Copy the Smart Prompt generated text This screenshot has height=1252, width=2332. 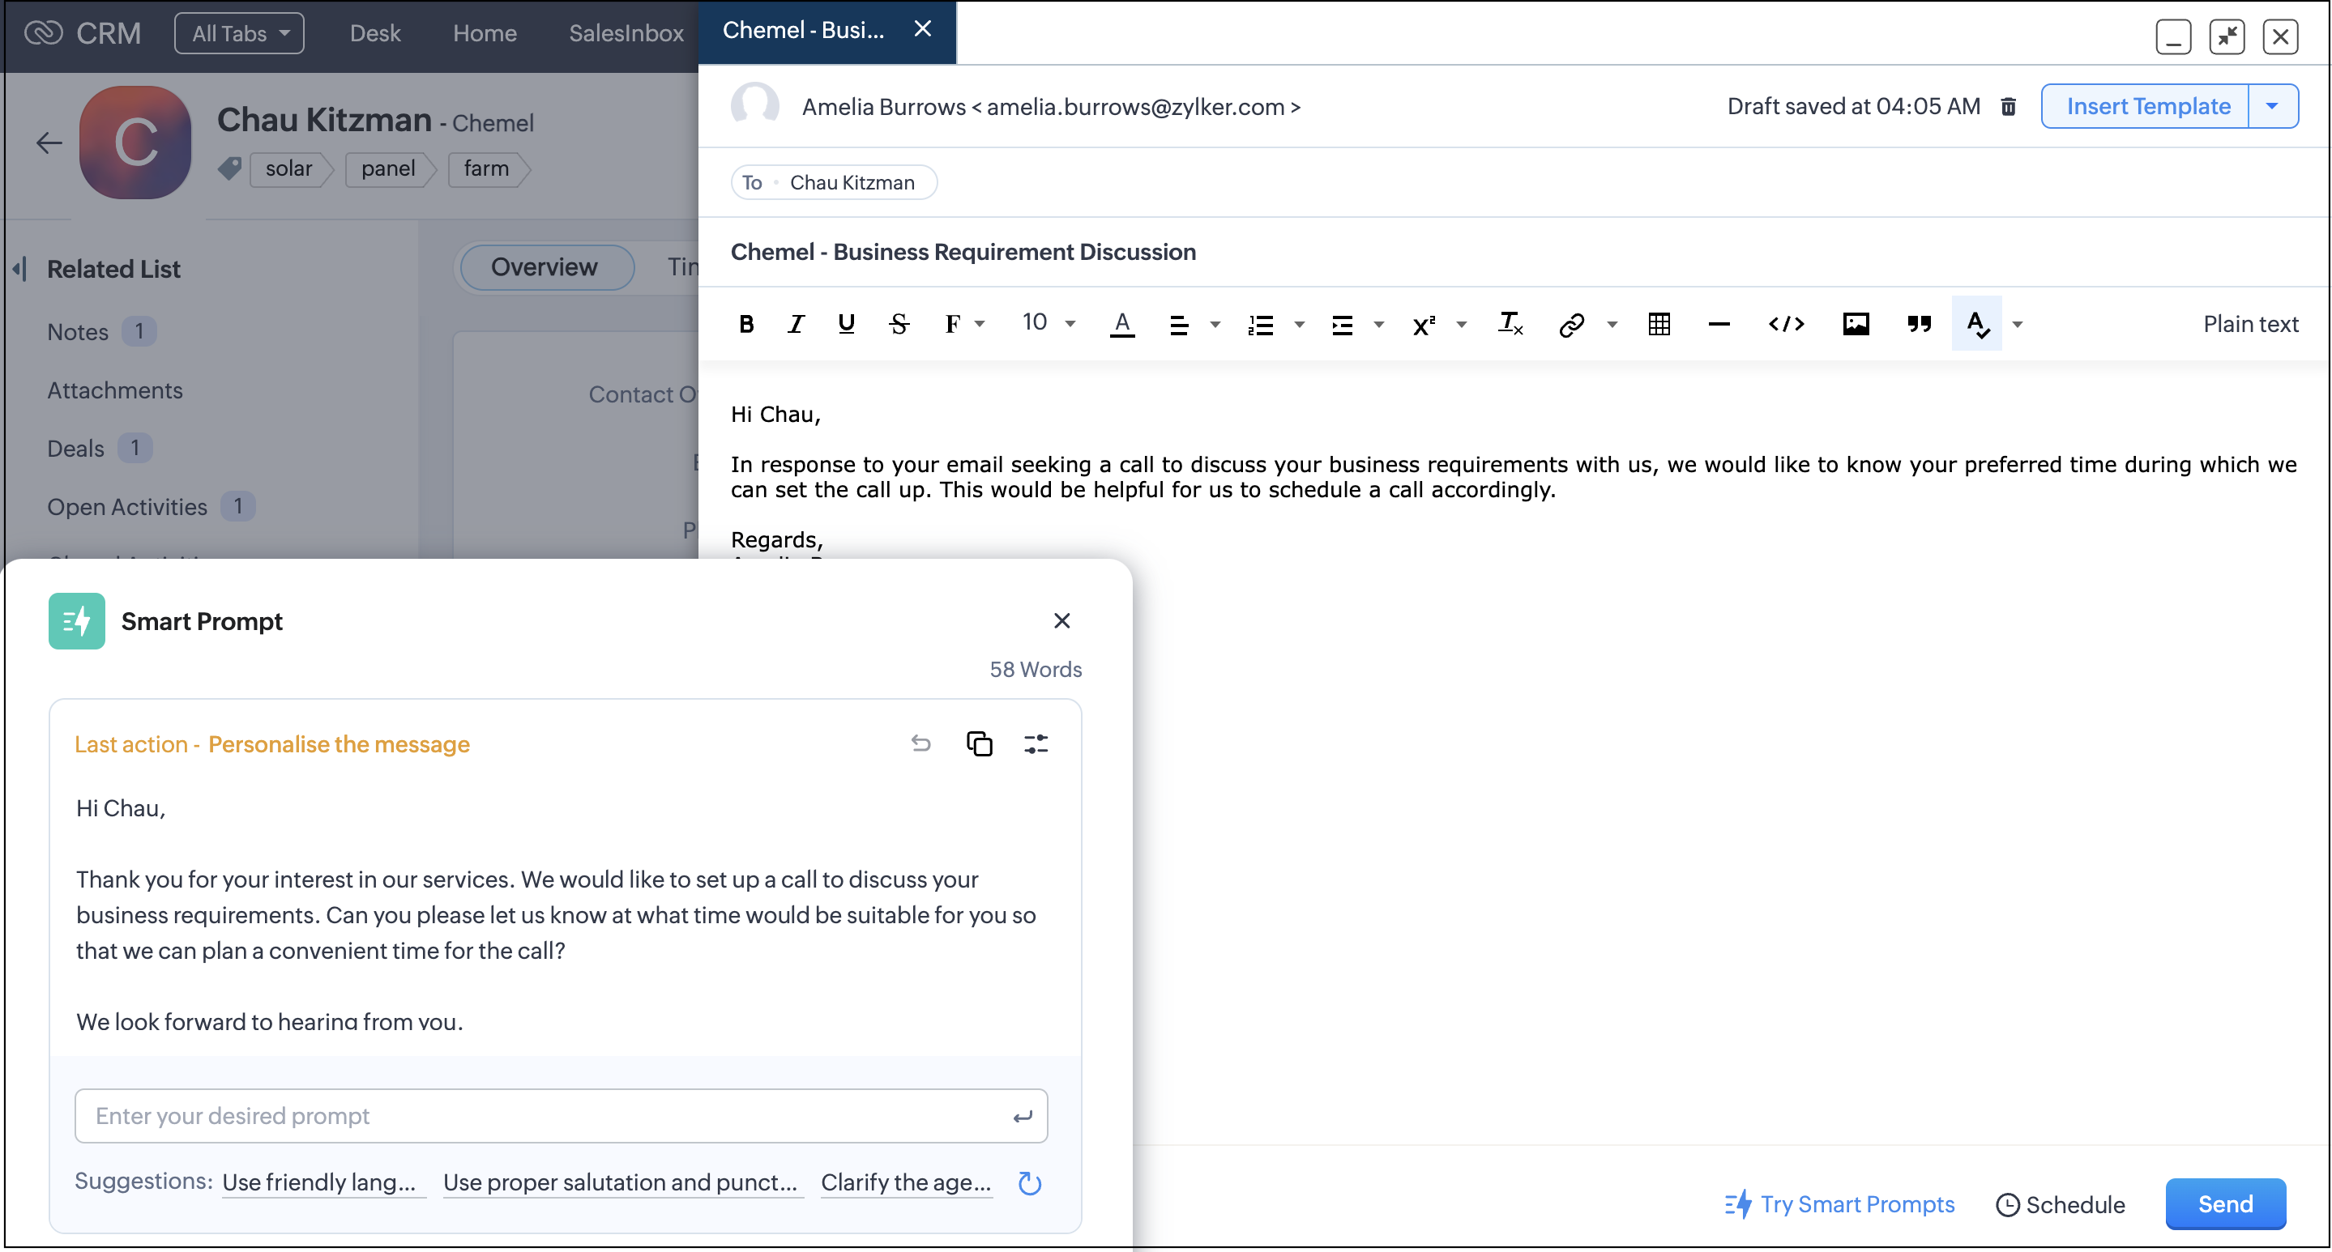(x=979, y=743)
